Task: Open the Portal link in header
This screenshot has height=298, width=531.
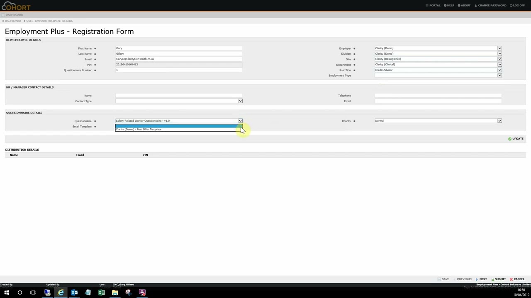Action: pos(433,5)
